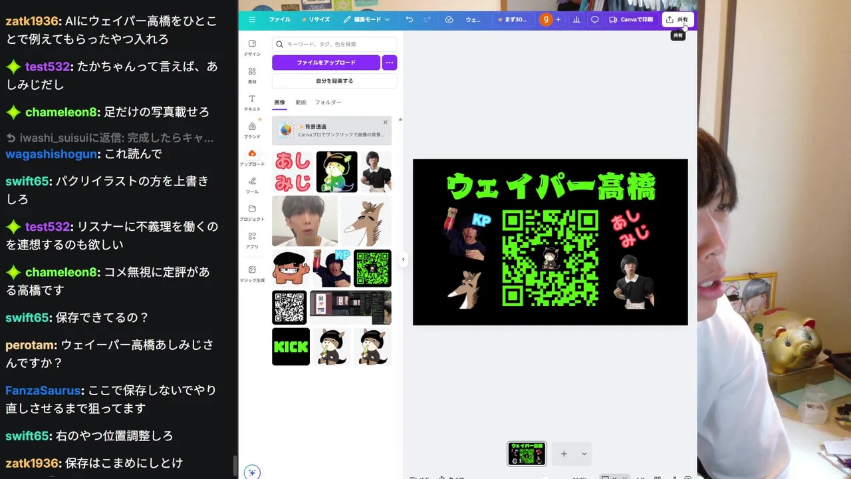Select page 1 thumbnail in page strip
This screenshot has width=851, height=479.
point(527,454)
